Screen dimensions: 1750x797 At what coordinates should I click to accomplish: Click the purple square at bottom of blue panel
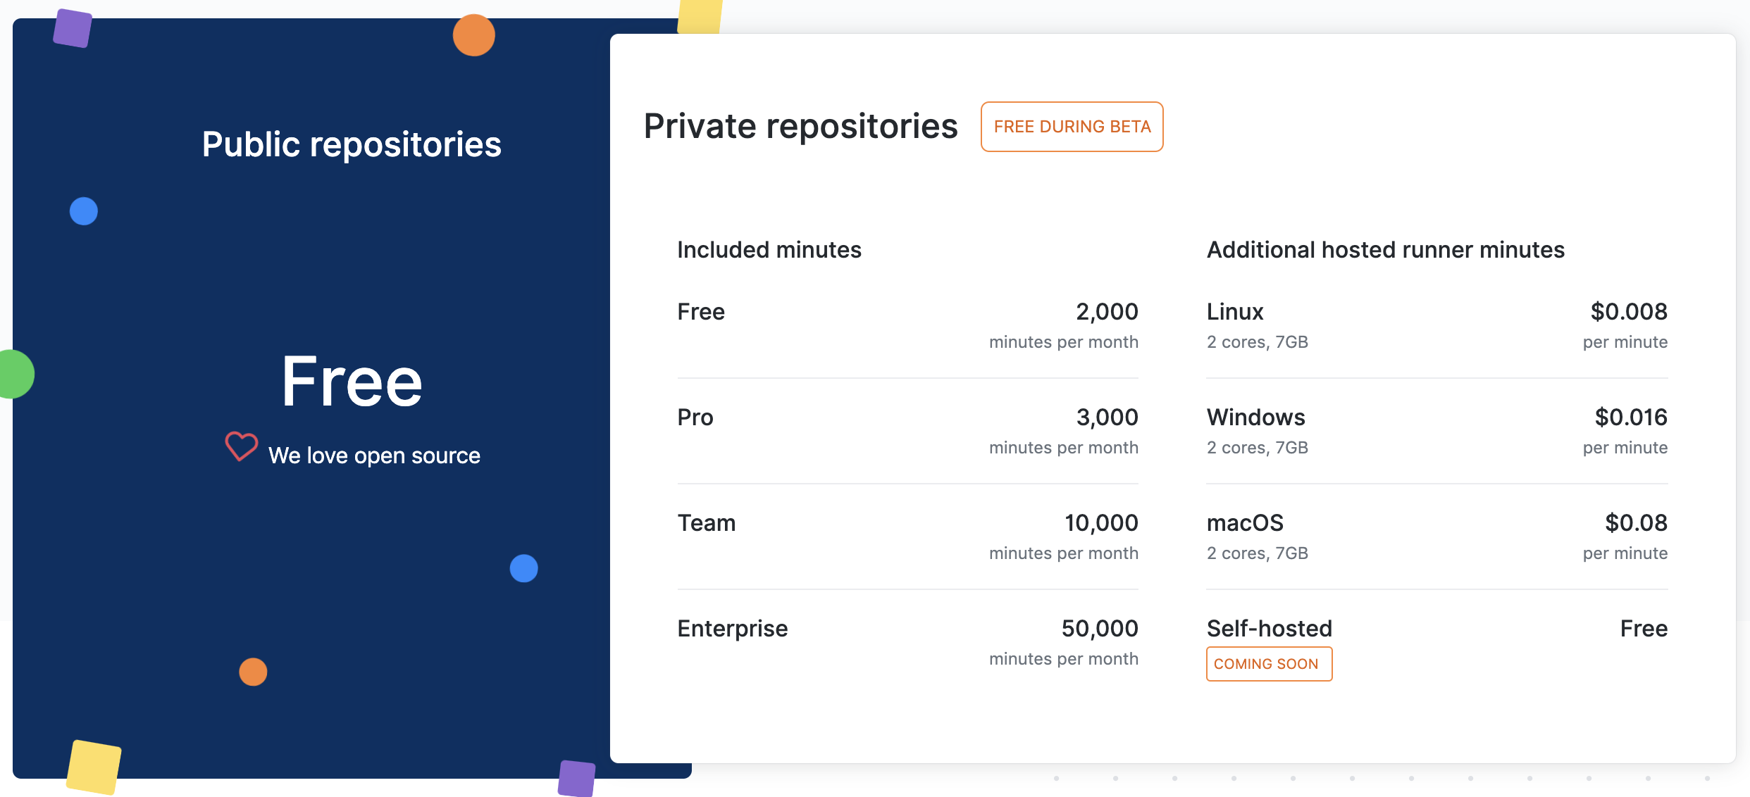pyautogui.click(x=576, y=778)
